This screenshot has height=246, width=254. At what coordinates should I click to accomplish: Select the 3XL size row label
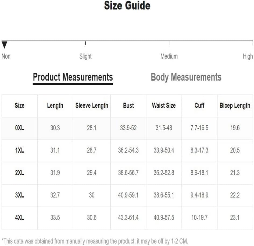(x=20, y=195)
